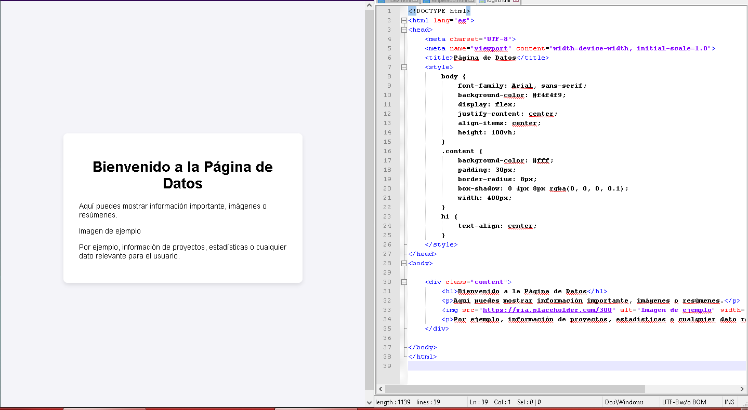Click the resize grip in the status bar corner
This screenshot has height=410, width=748.
pos(744,406)
